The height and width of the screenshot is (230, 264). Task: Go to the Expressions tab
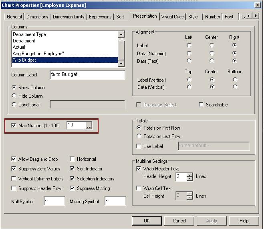point(100,17)
